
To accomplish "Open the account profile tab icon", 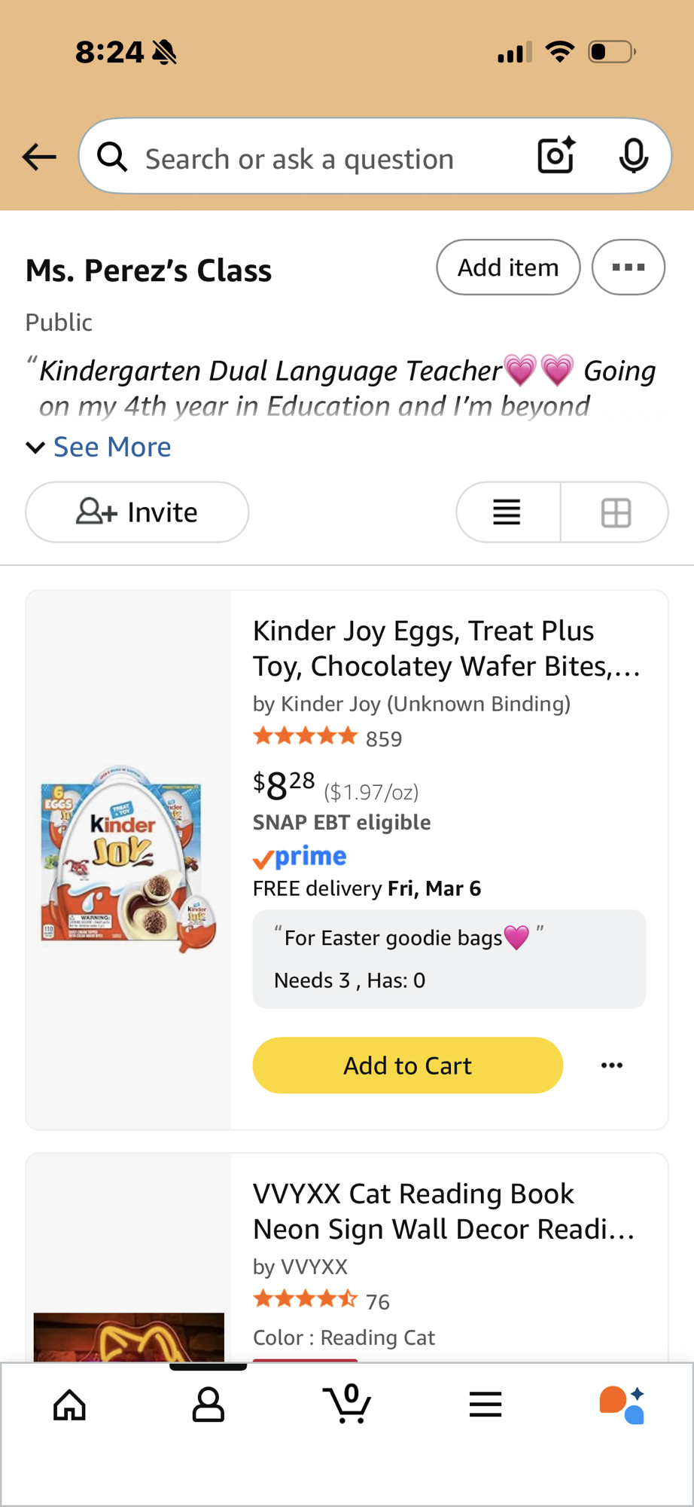I will coord(208,1405).
